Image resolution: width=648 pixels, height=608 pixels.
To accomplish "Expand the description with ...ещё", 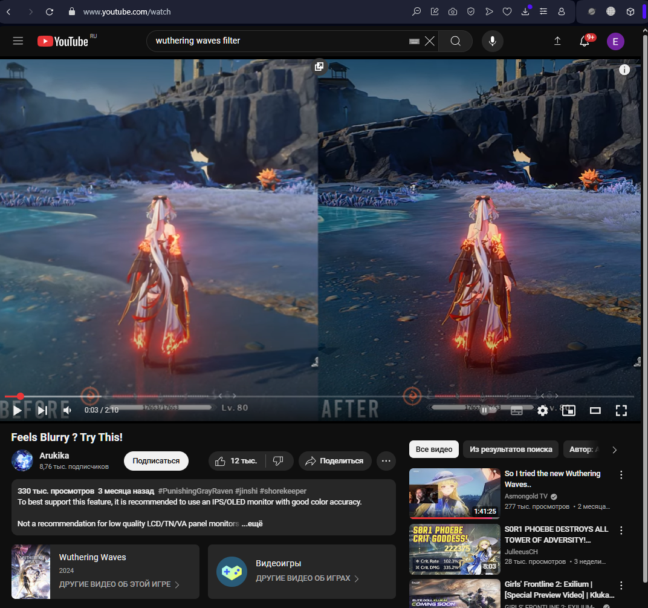I will (x=252, y=524).
